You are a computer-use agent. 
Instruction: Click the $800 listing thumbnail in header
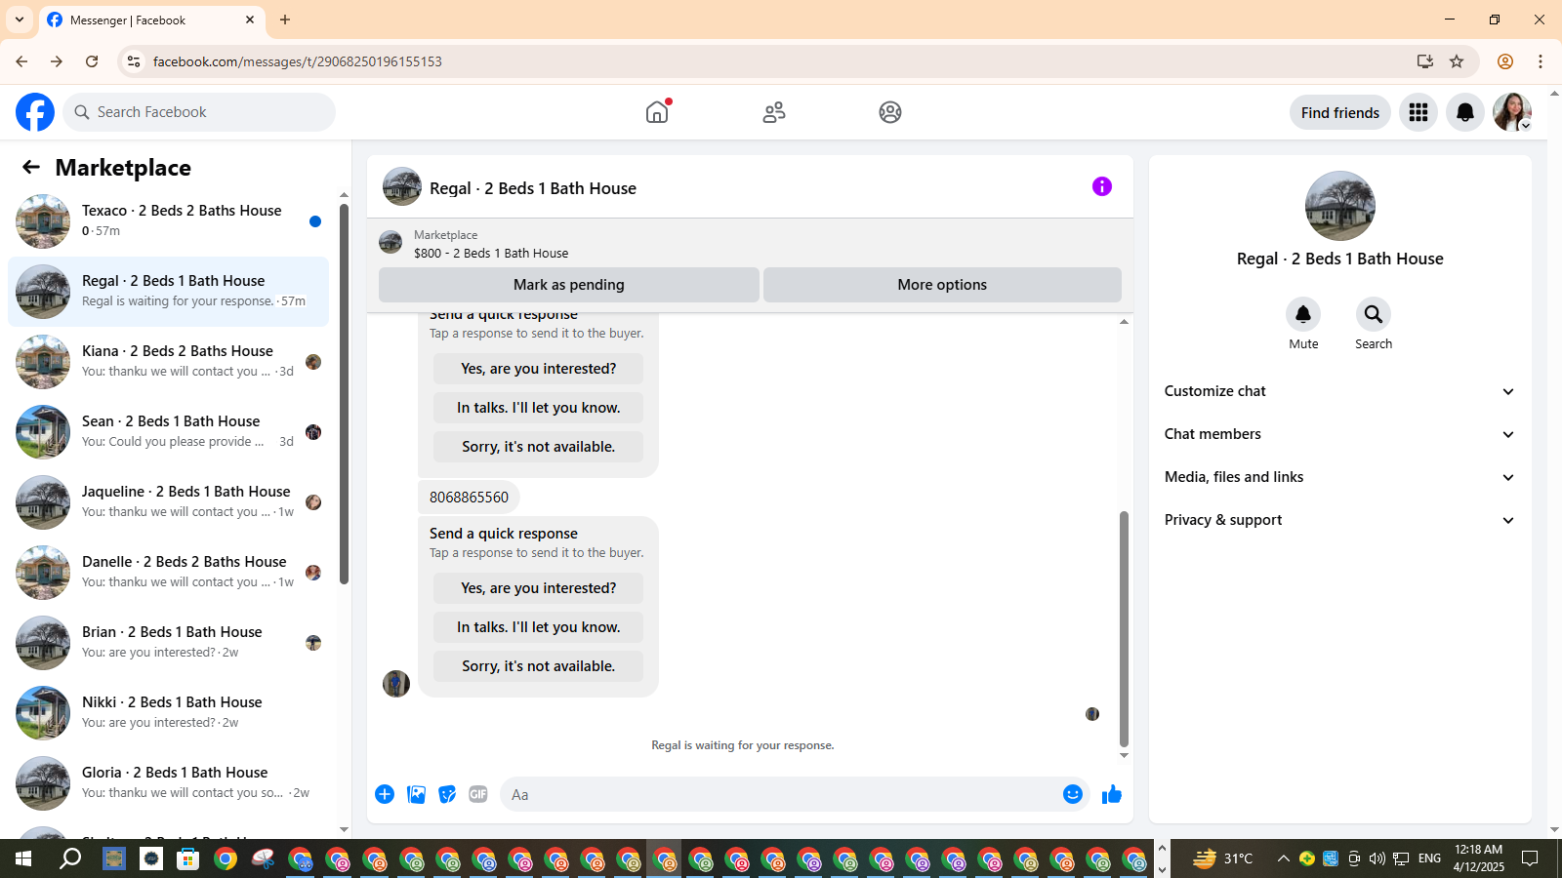click(x=390, y=243)
